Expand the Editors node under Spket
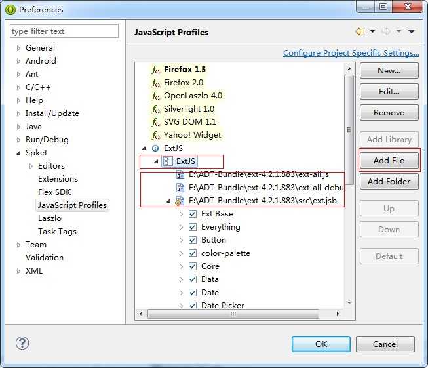 click(x=31, y=166)
